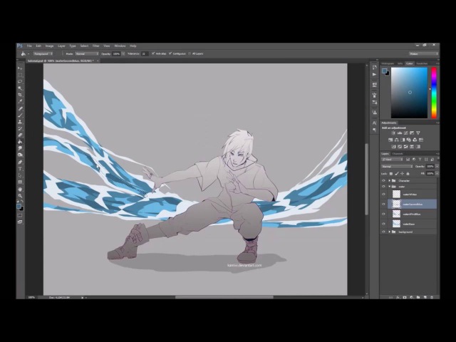Select the Healing Brush tool

20,109
